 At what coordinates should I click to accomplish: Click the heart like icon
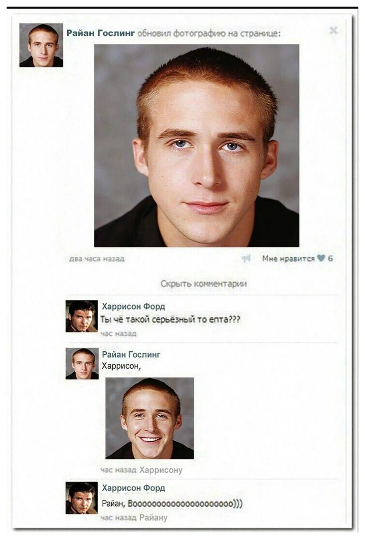321,258
